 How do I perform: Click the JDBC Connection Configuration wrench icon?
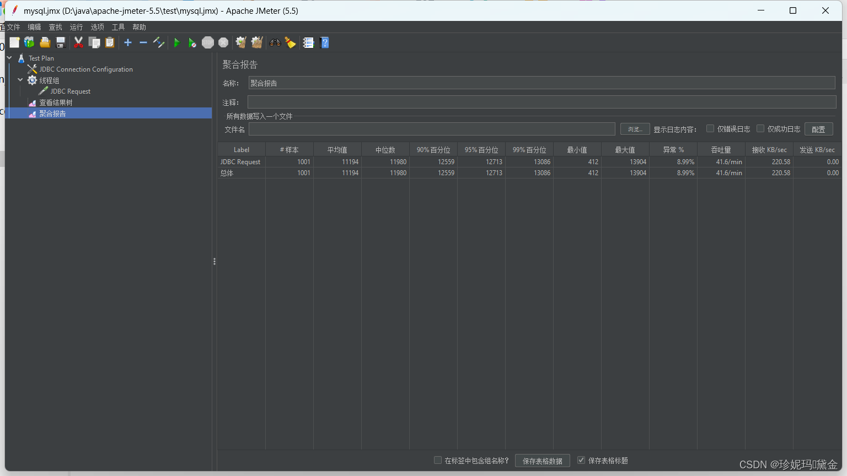pyautogui.click(x=32, y=69)
